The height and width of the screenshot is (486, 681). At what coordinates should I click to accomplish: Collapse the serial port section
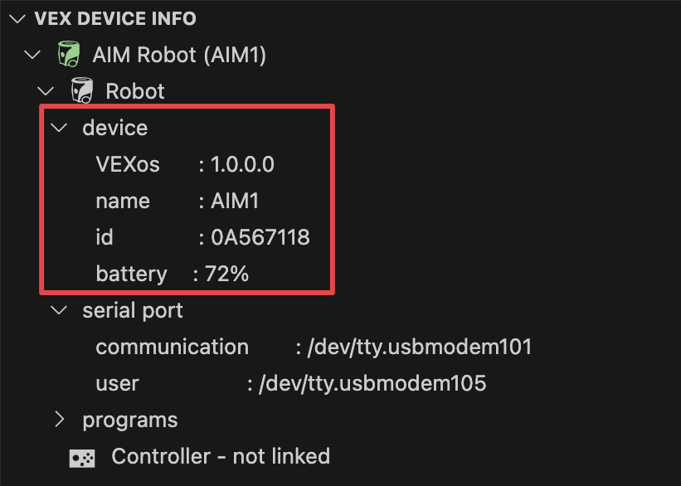(x=58, y=309)
